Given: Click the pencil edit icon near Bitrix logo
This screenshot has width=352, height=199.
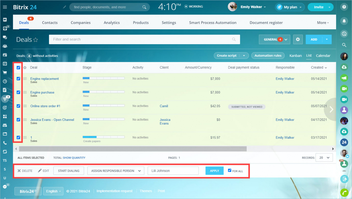Looking at the screenshot, I should tap(65, 7).
